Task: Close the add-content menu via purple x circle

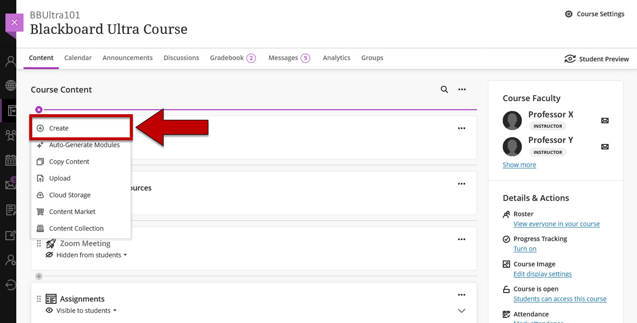Action: pos(39,110)
